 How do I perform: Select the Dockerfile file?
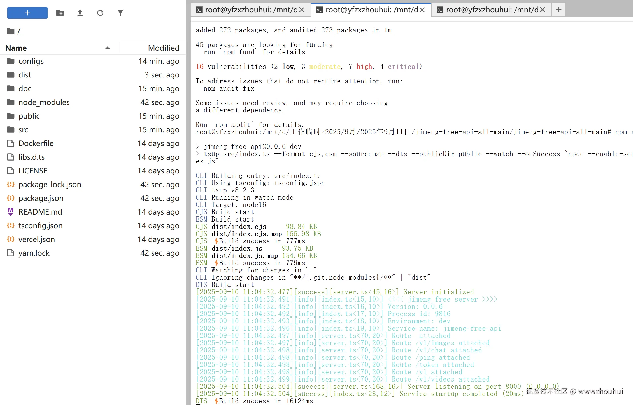[93, 143]
